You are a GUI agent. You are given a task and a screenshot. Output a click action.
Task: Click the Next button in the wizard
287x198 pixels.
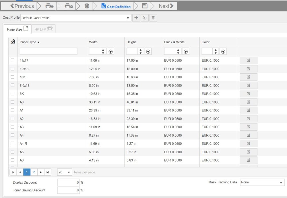pyautogui.click(x=163, y=6)
